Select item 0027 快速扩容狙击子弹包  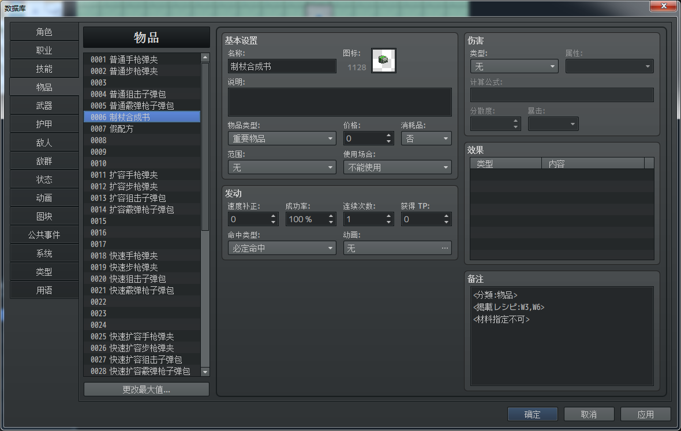click(x=142, y=359)
